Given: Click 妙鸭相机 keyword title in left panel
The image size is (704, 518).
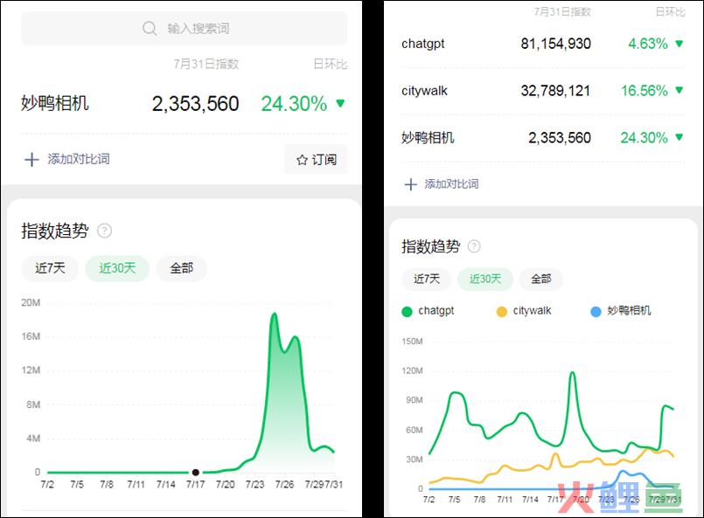Looking at the screenshot, I should click(x=55, y=103).
